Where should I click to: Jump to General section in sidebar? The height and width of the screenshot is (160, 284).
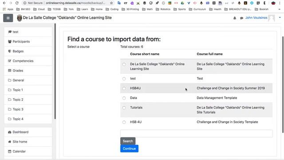[x=28, y=80]
